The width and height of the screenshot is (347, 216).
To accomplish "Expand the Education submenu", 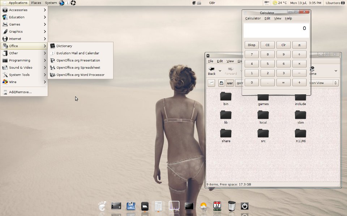I will (24, 17).
